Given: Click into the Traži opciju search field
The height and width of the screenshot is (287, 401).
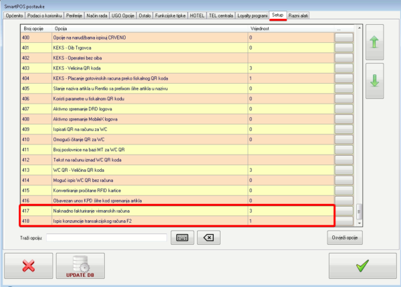Looking at the screenshot, I should pyautogui.click(x=107, y=237).
